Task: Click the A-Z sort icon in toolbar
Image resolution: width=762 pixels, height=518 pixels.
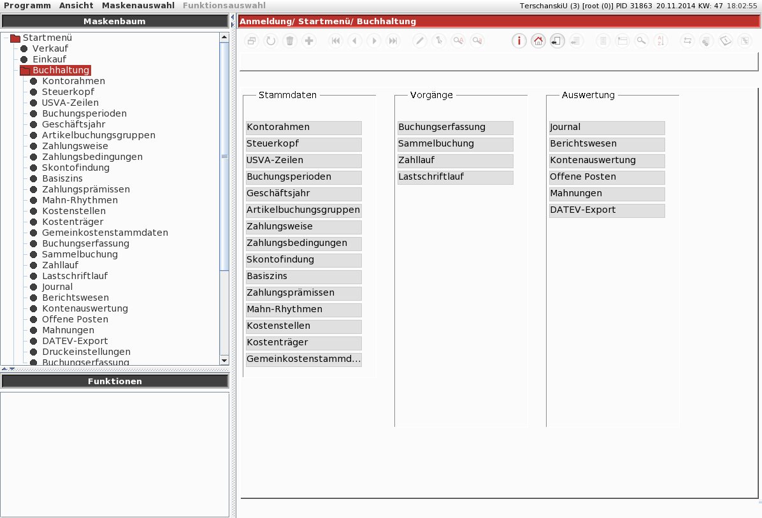Action: tap(661, 41)
